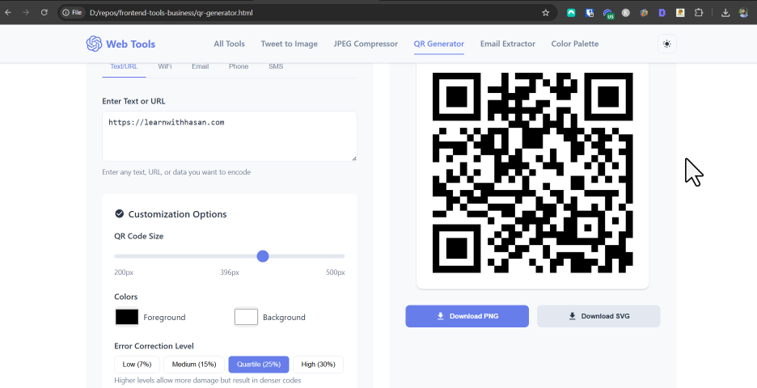Click 'Enter any text, URL, or data' hint

click(x=176, y=172)
